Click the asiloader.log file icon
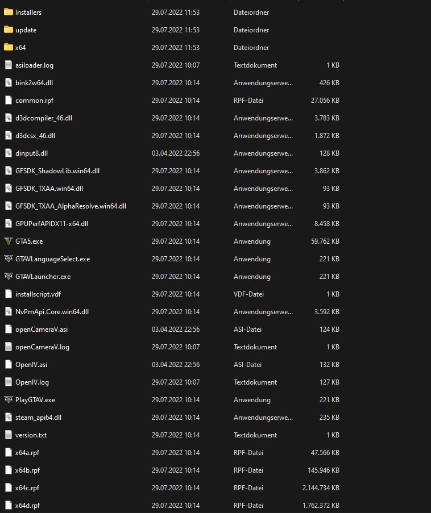Screen dimensions: 431x513 click(x=9, y=65)
